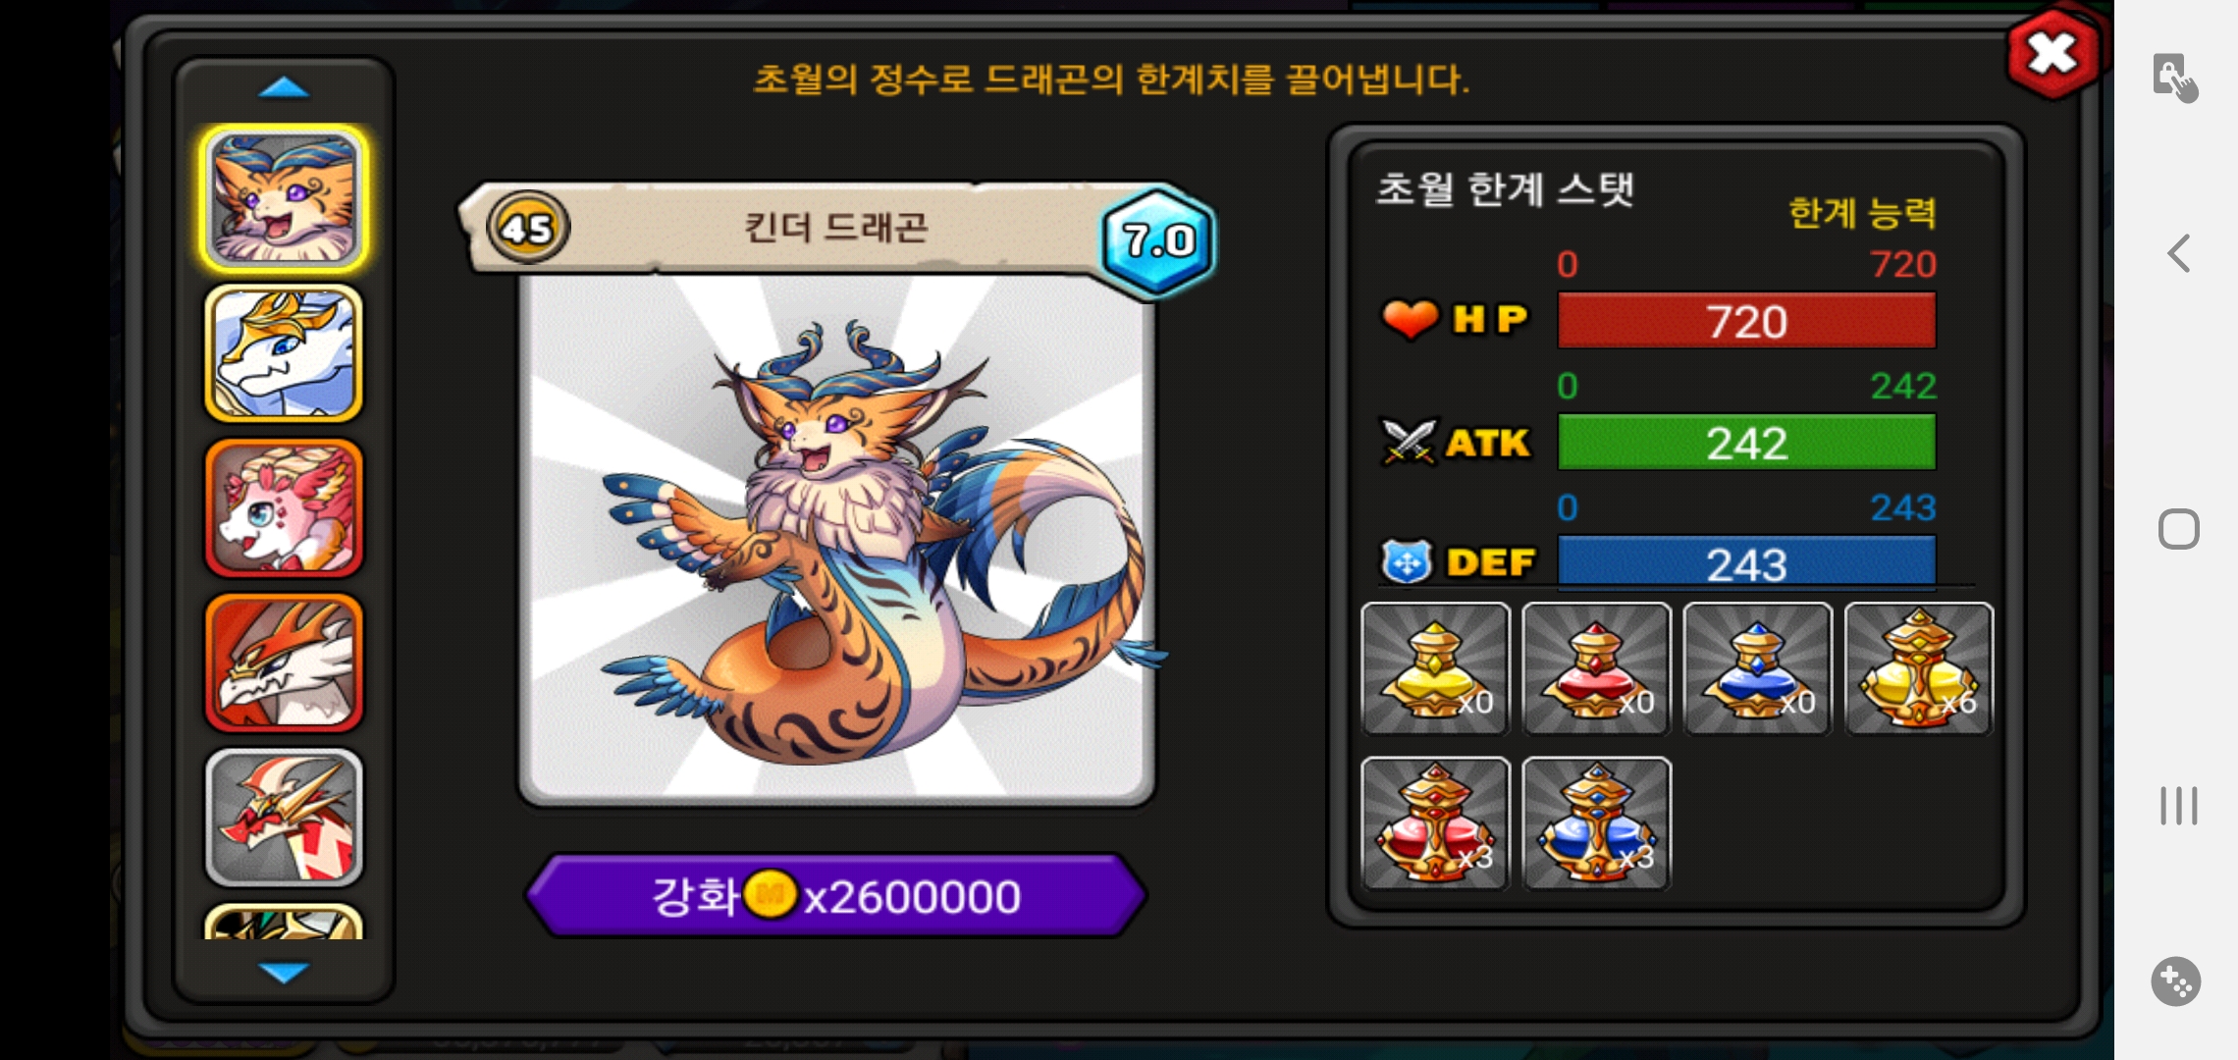
Task: Click the 강화 x2600000 enhance button
Action: (x=836, y=896)
